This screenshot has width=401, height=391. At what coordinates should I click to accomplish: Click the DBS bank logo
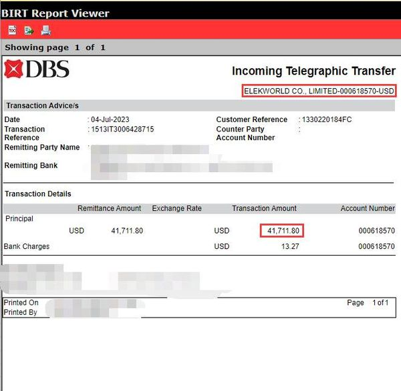pos(37,69)
